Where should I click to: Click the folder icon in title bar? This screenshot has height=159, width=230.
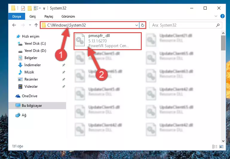13,8
